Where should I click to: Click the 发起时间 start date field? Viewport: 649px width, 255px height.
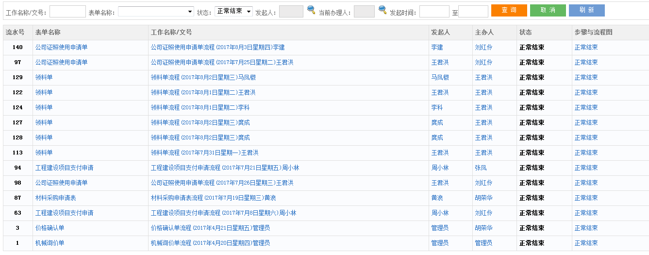(x=434, y=12)
